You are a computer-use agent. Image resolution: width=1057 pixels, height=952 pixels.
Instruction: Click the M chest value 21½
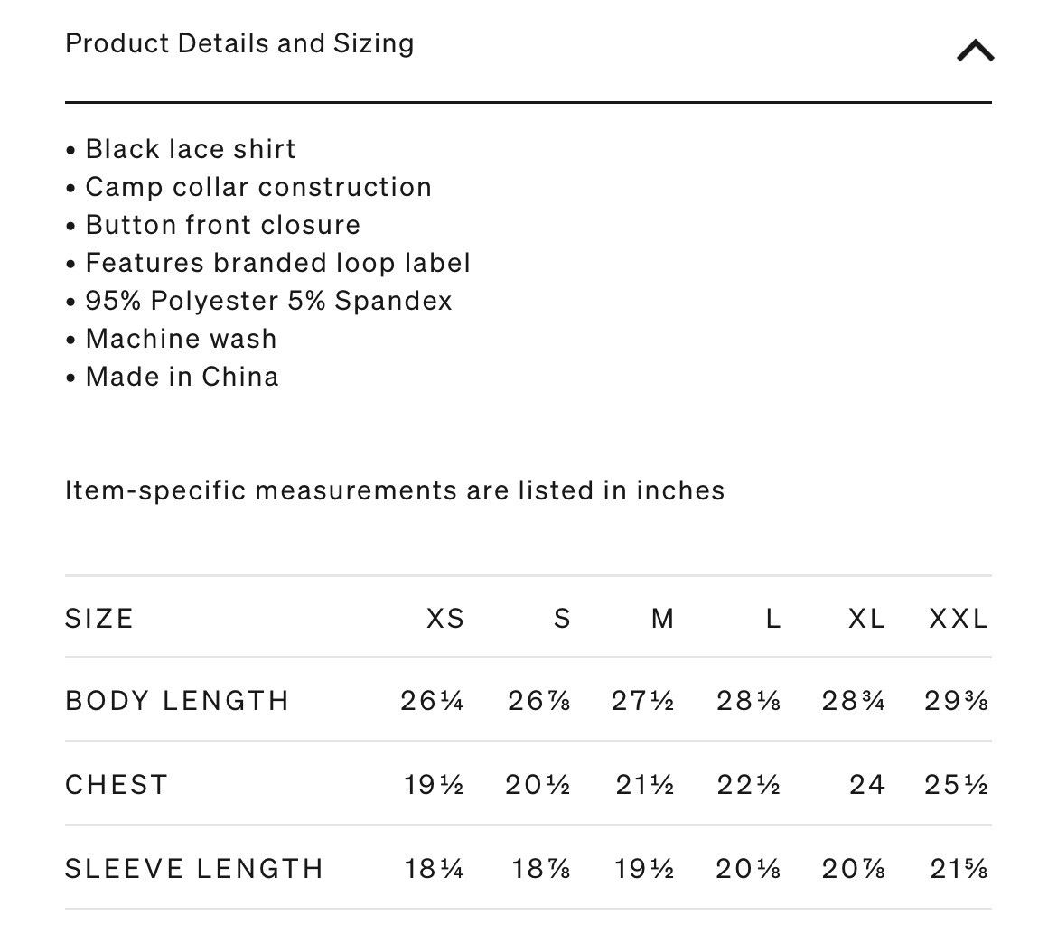644,784
